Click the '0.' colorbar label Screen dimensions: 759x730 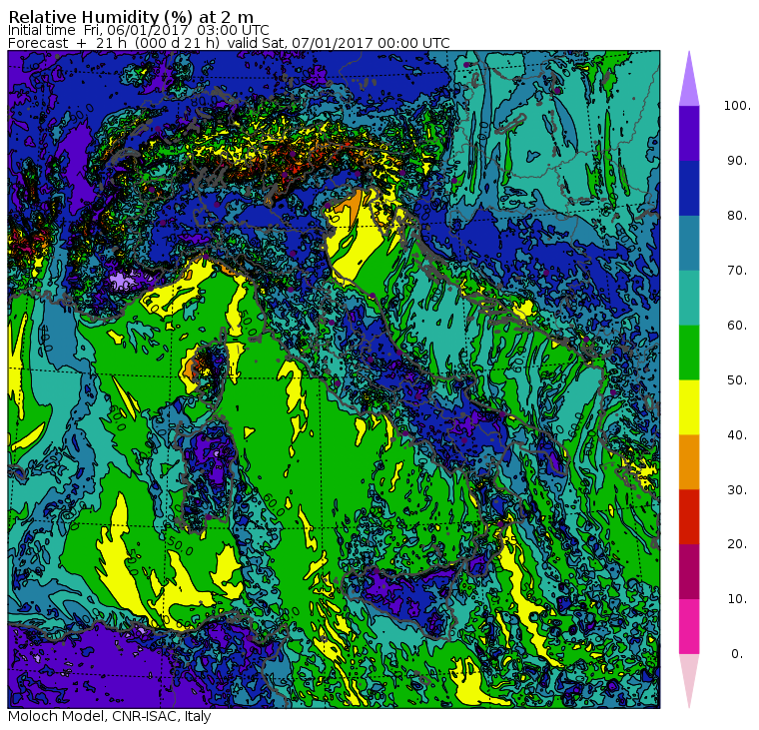[x=737, y=654]
